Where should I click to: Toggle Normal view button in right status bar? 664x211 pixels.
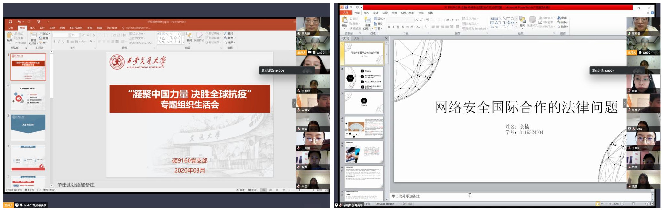click(598, 204)
